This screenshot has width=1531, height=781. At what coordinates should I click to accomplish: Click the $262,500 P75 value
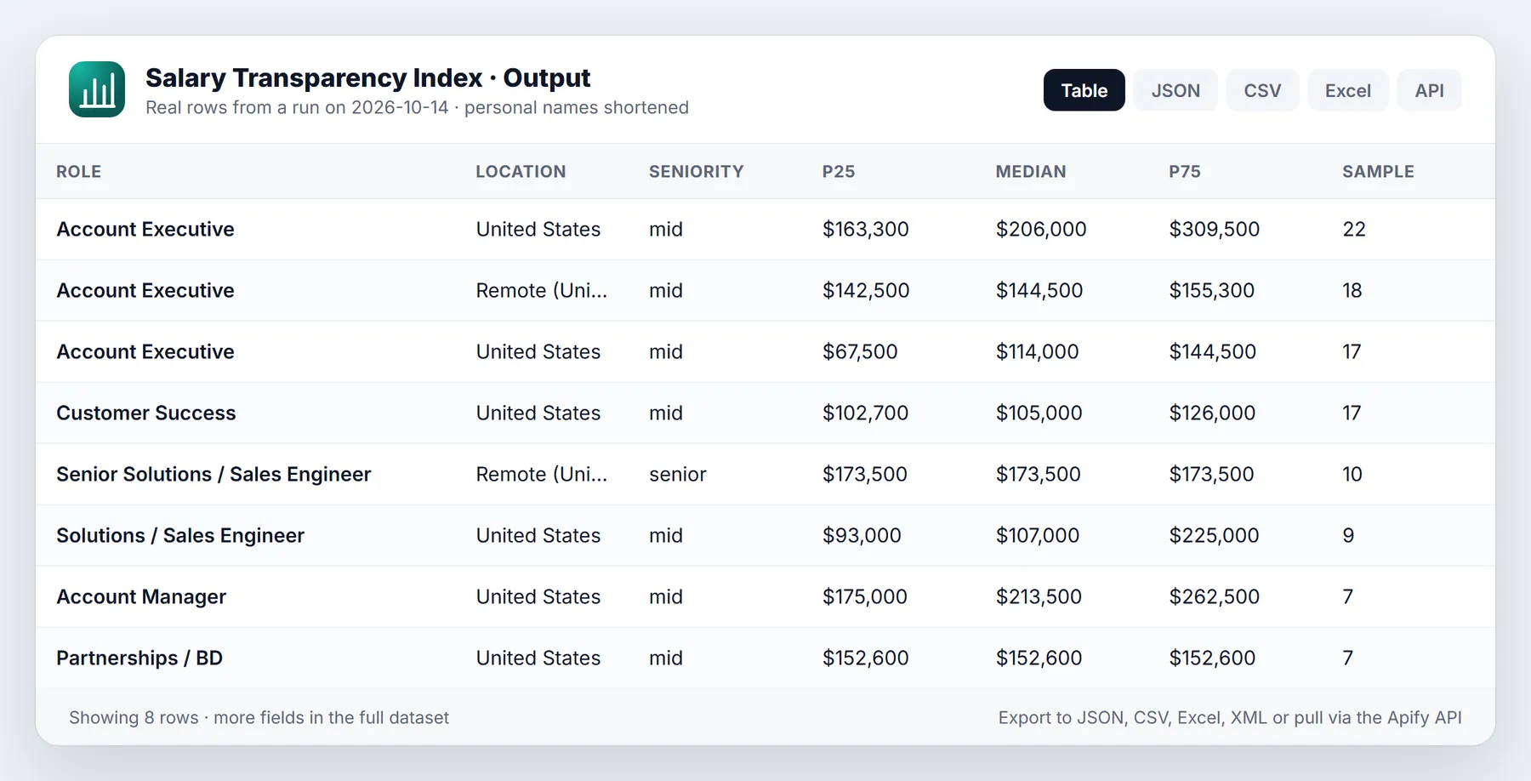(1215, 596)
